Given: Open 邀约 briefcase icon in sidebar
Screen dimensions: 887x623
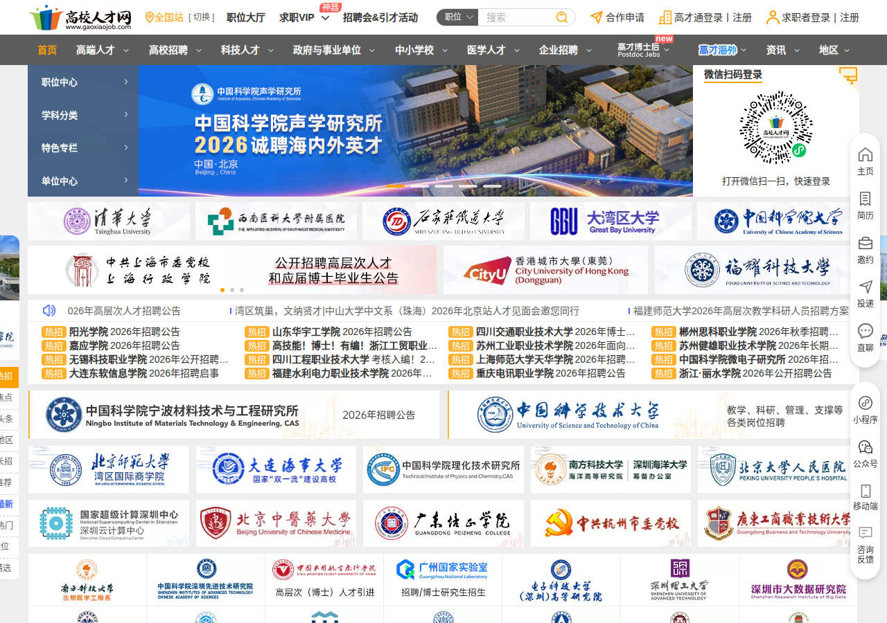Looking at the screenshot, I should pos(866,251).
